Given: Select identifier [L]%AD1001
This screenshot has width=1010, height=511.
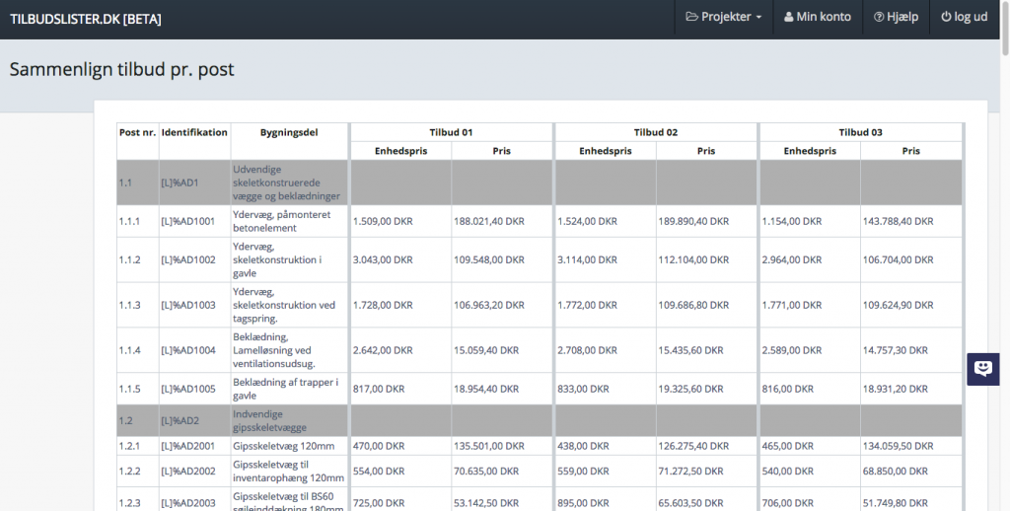Looking at the screenshot, I should [x=188, y=221].
